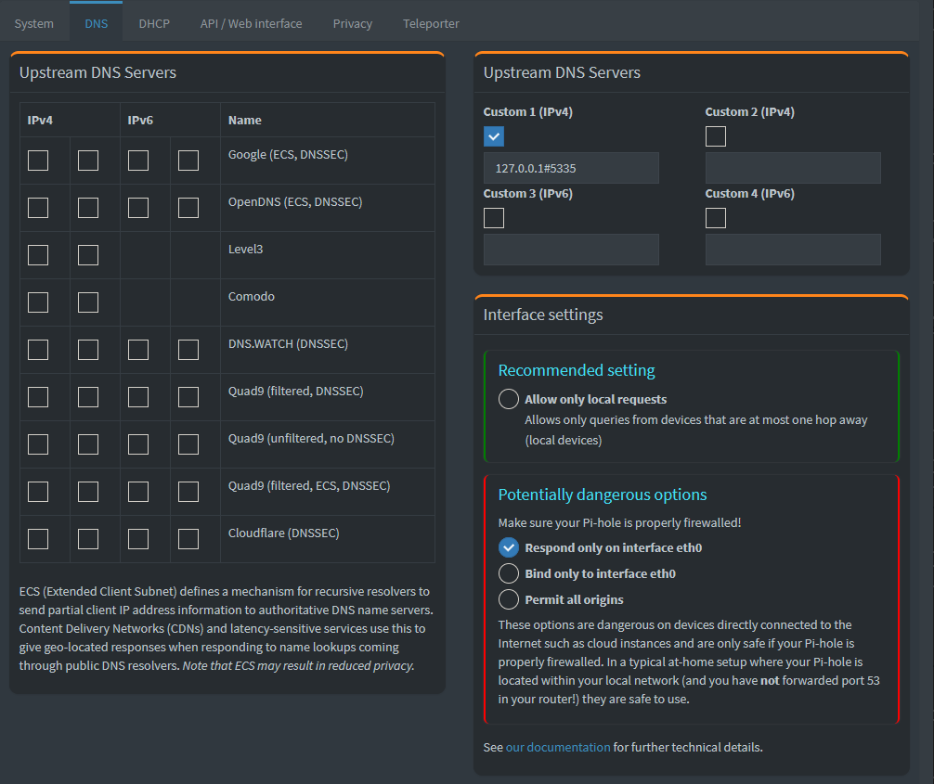The height and width of the screenshot is (784, 934).
Task: Focus the Custom 2 (IPv4) address field
Action: (793, 168)
